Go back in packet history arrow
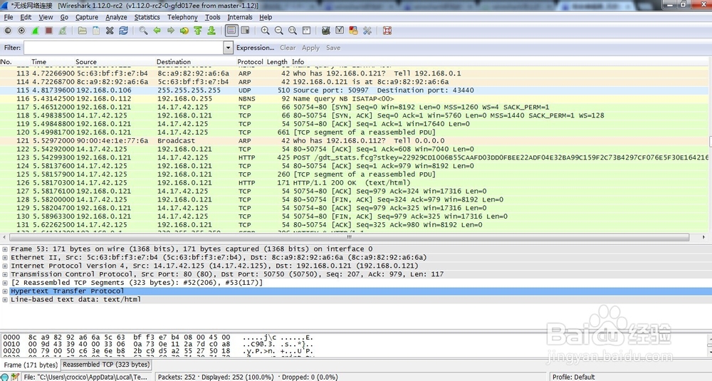This screenshot has width=712, height=381. pos(157,31)
